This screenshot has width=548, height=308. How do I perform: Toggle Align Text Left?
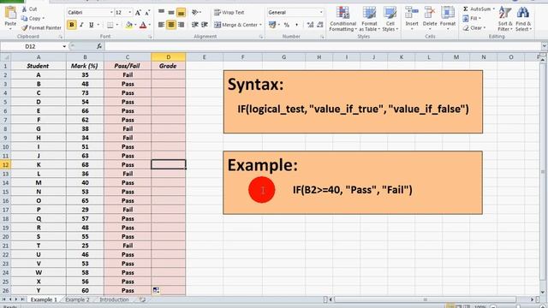(161, 25)
